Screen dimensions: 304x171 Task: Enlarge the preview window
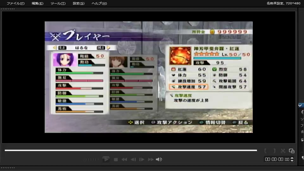pyautogui.click(x=292, y=151)
